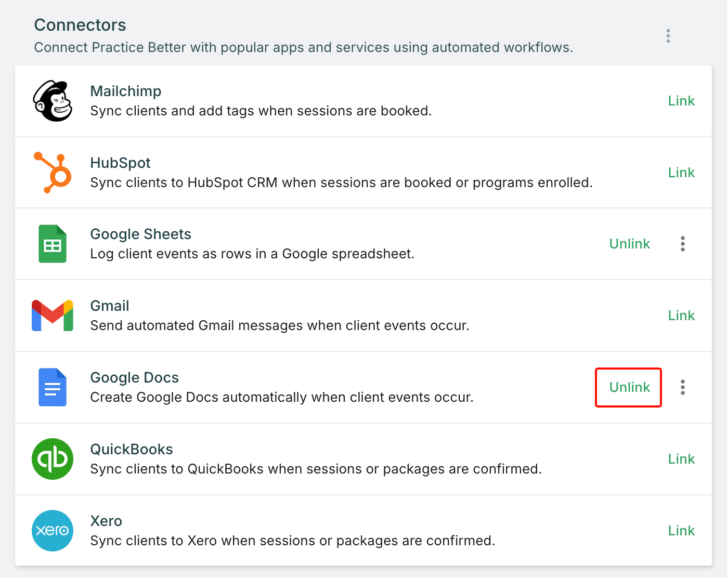Link the HubSpot connector
The width and height of the screenshot is (727, 578).
pos(681,173)
